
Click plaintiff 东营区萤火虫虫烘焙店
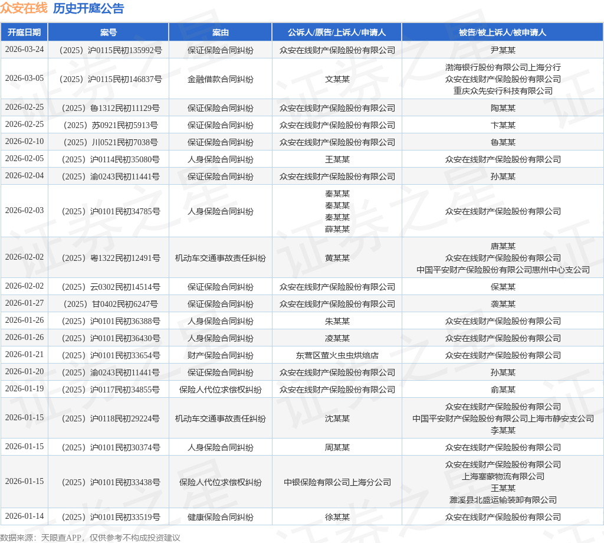[337, 356]
